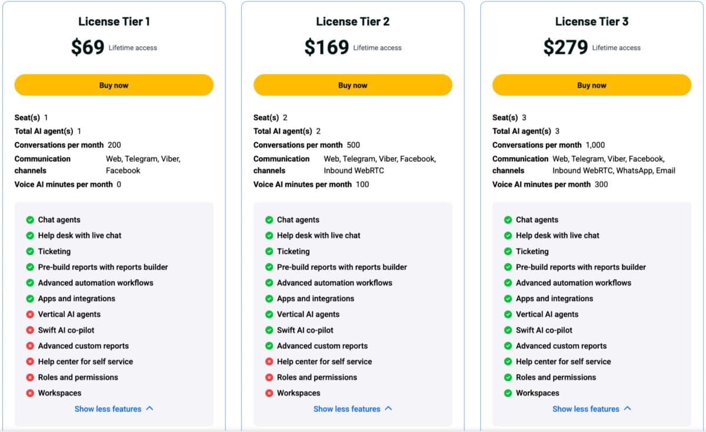Collapse Tier 2 features list chevron
Screen dimensions: 706x432
point(388,408)
